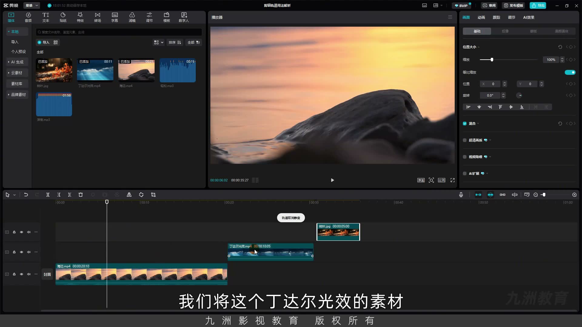Split the clip at the playhead
The height and width of the screenshot is (327, 582).
click(48, 195)
